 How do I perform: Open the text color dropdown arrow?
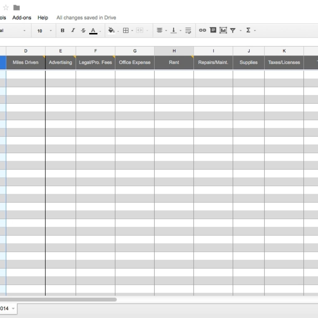(x=100, y=31)
